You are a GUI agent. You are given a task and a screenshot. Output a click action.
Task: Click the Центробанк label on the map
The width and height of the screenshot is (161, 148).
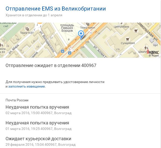coord(121,27)
